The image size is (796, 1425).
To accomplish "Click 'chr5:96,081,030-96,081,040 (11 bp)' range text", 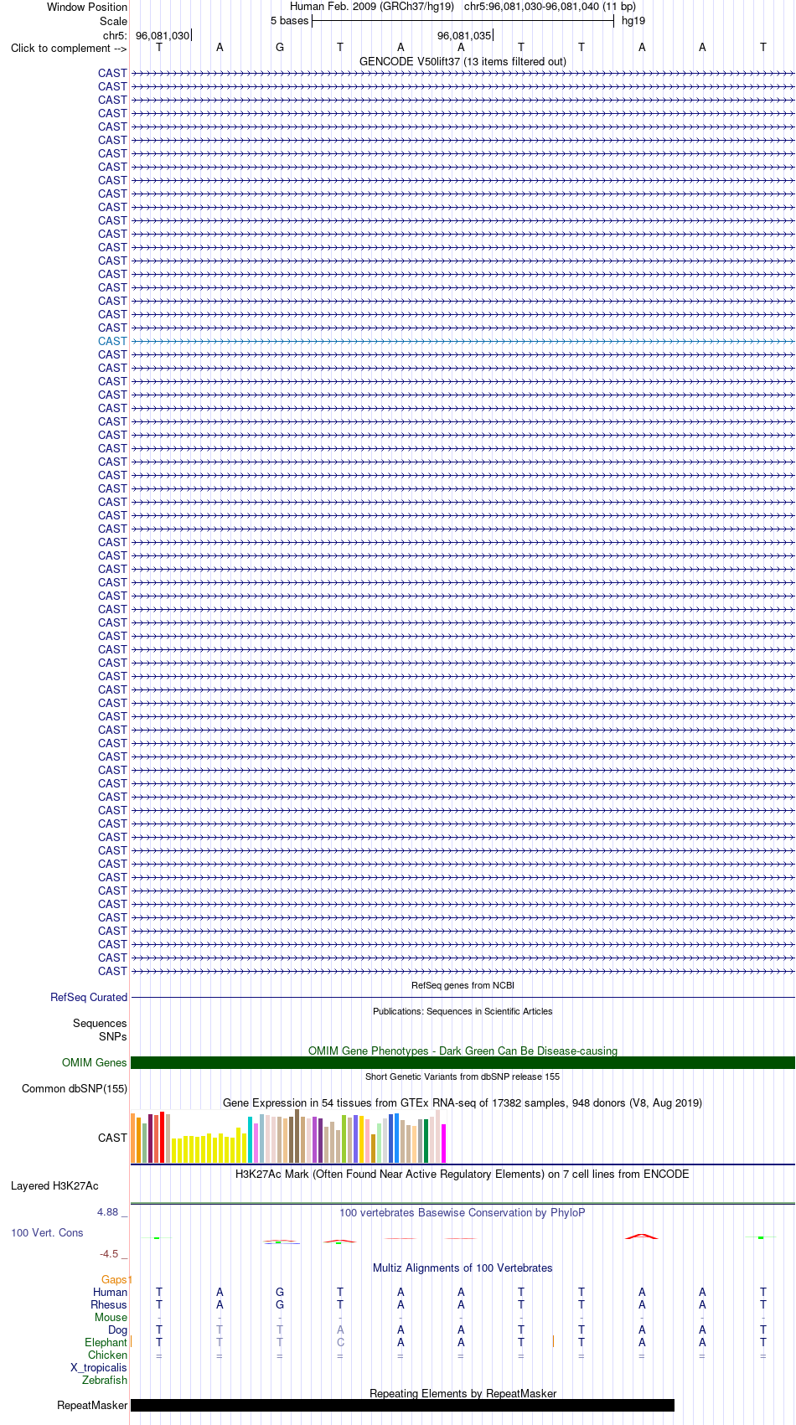I will 550,7.
